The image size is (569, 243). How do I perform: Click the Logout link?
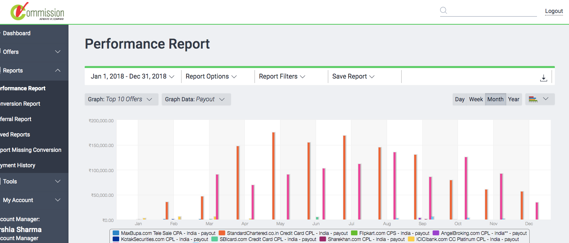(554, 11)
